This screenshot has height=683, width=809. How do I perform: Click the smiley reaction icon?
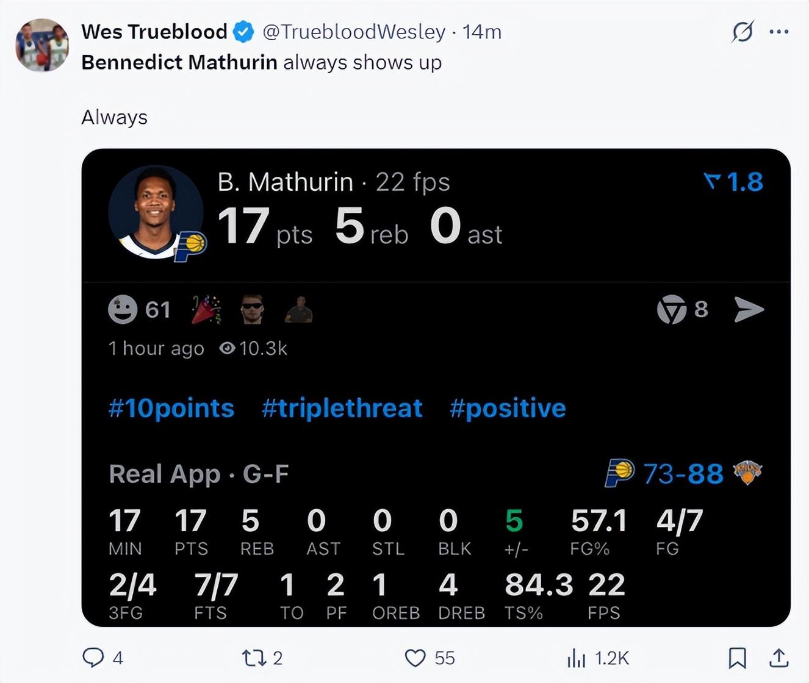click(123, 309)
